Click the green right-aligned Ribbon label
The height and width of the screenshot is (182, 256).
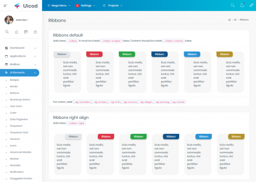[x=139, y=136]
